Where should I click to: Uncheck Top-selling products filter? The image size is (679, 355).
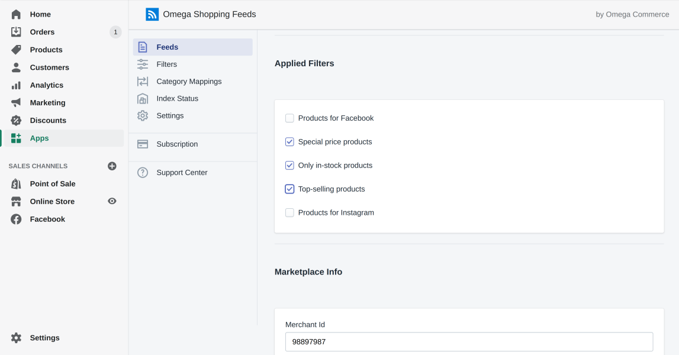pyautogui.click(x=289, y=189)
